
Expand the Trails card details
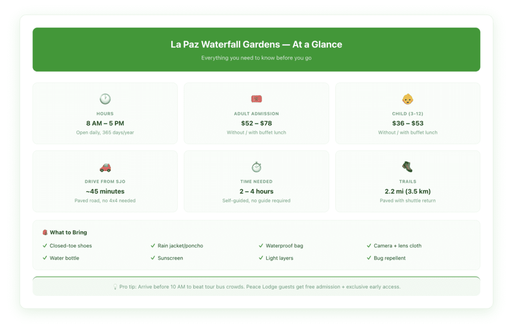[408, 181]
